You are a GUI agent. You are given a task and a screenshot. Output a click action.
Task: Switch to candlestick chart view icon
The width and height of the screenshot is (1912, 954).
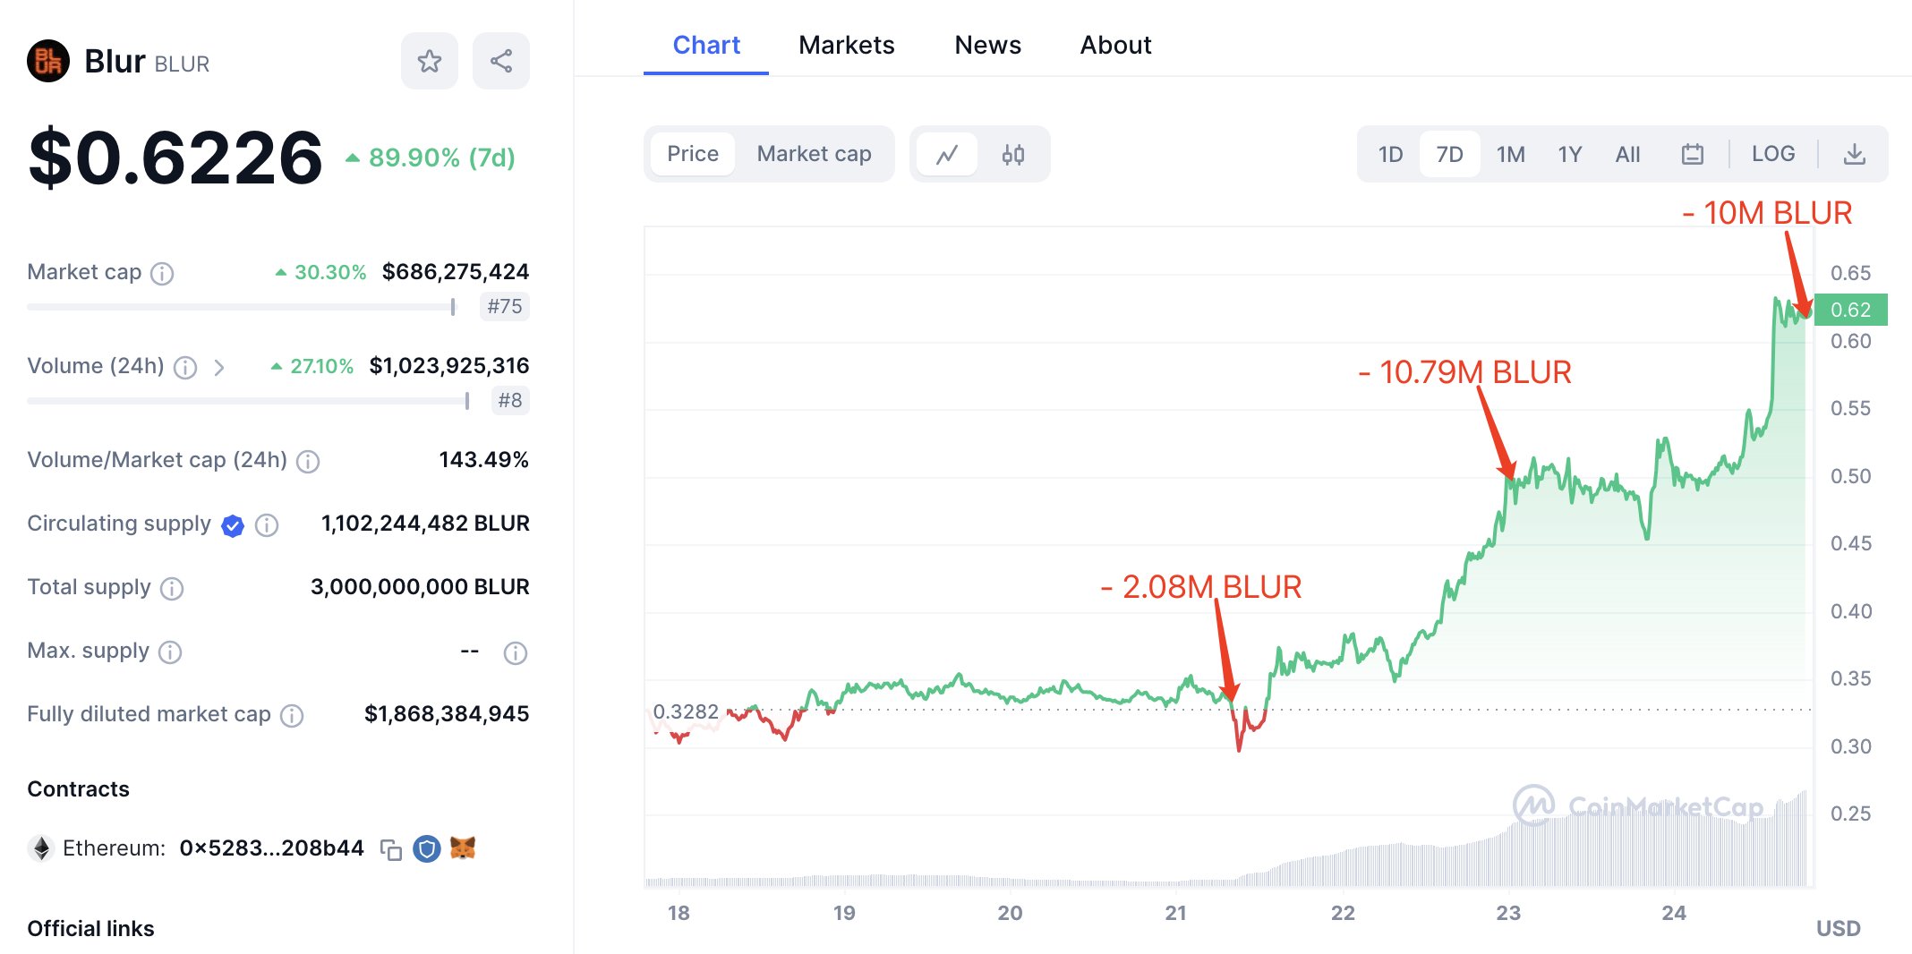(x=1012, y=155)
